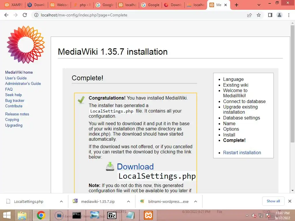Expand bitnami-wordpress download options arrow

pyautogui.click(x=196, y=201)
